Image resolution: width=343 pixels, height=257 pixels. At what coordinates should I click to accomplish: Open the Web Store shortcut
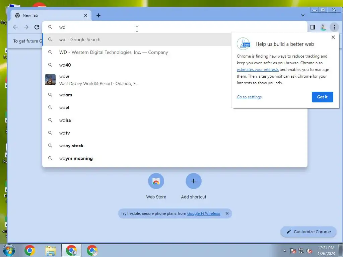tap(156, 181)
